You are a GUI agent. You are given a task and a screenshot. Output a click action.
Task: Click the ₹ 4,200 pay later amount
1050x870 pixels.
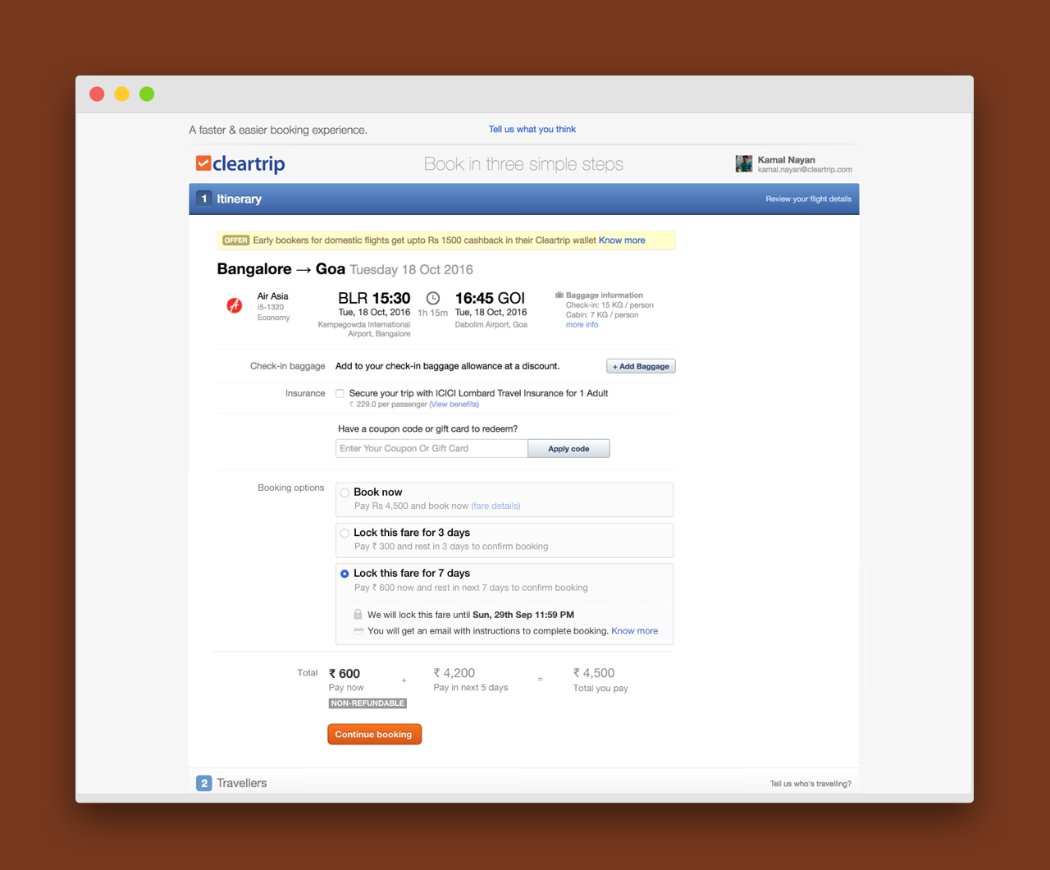point(454,673)
